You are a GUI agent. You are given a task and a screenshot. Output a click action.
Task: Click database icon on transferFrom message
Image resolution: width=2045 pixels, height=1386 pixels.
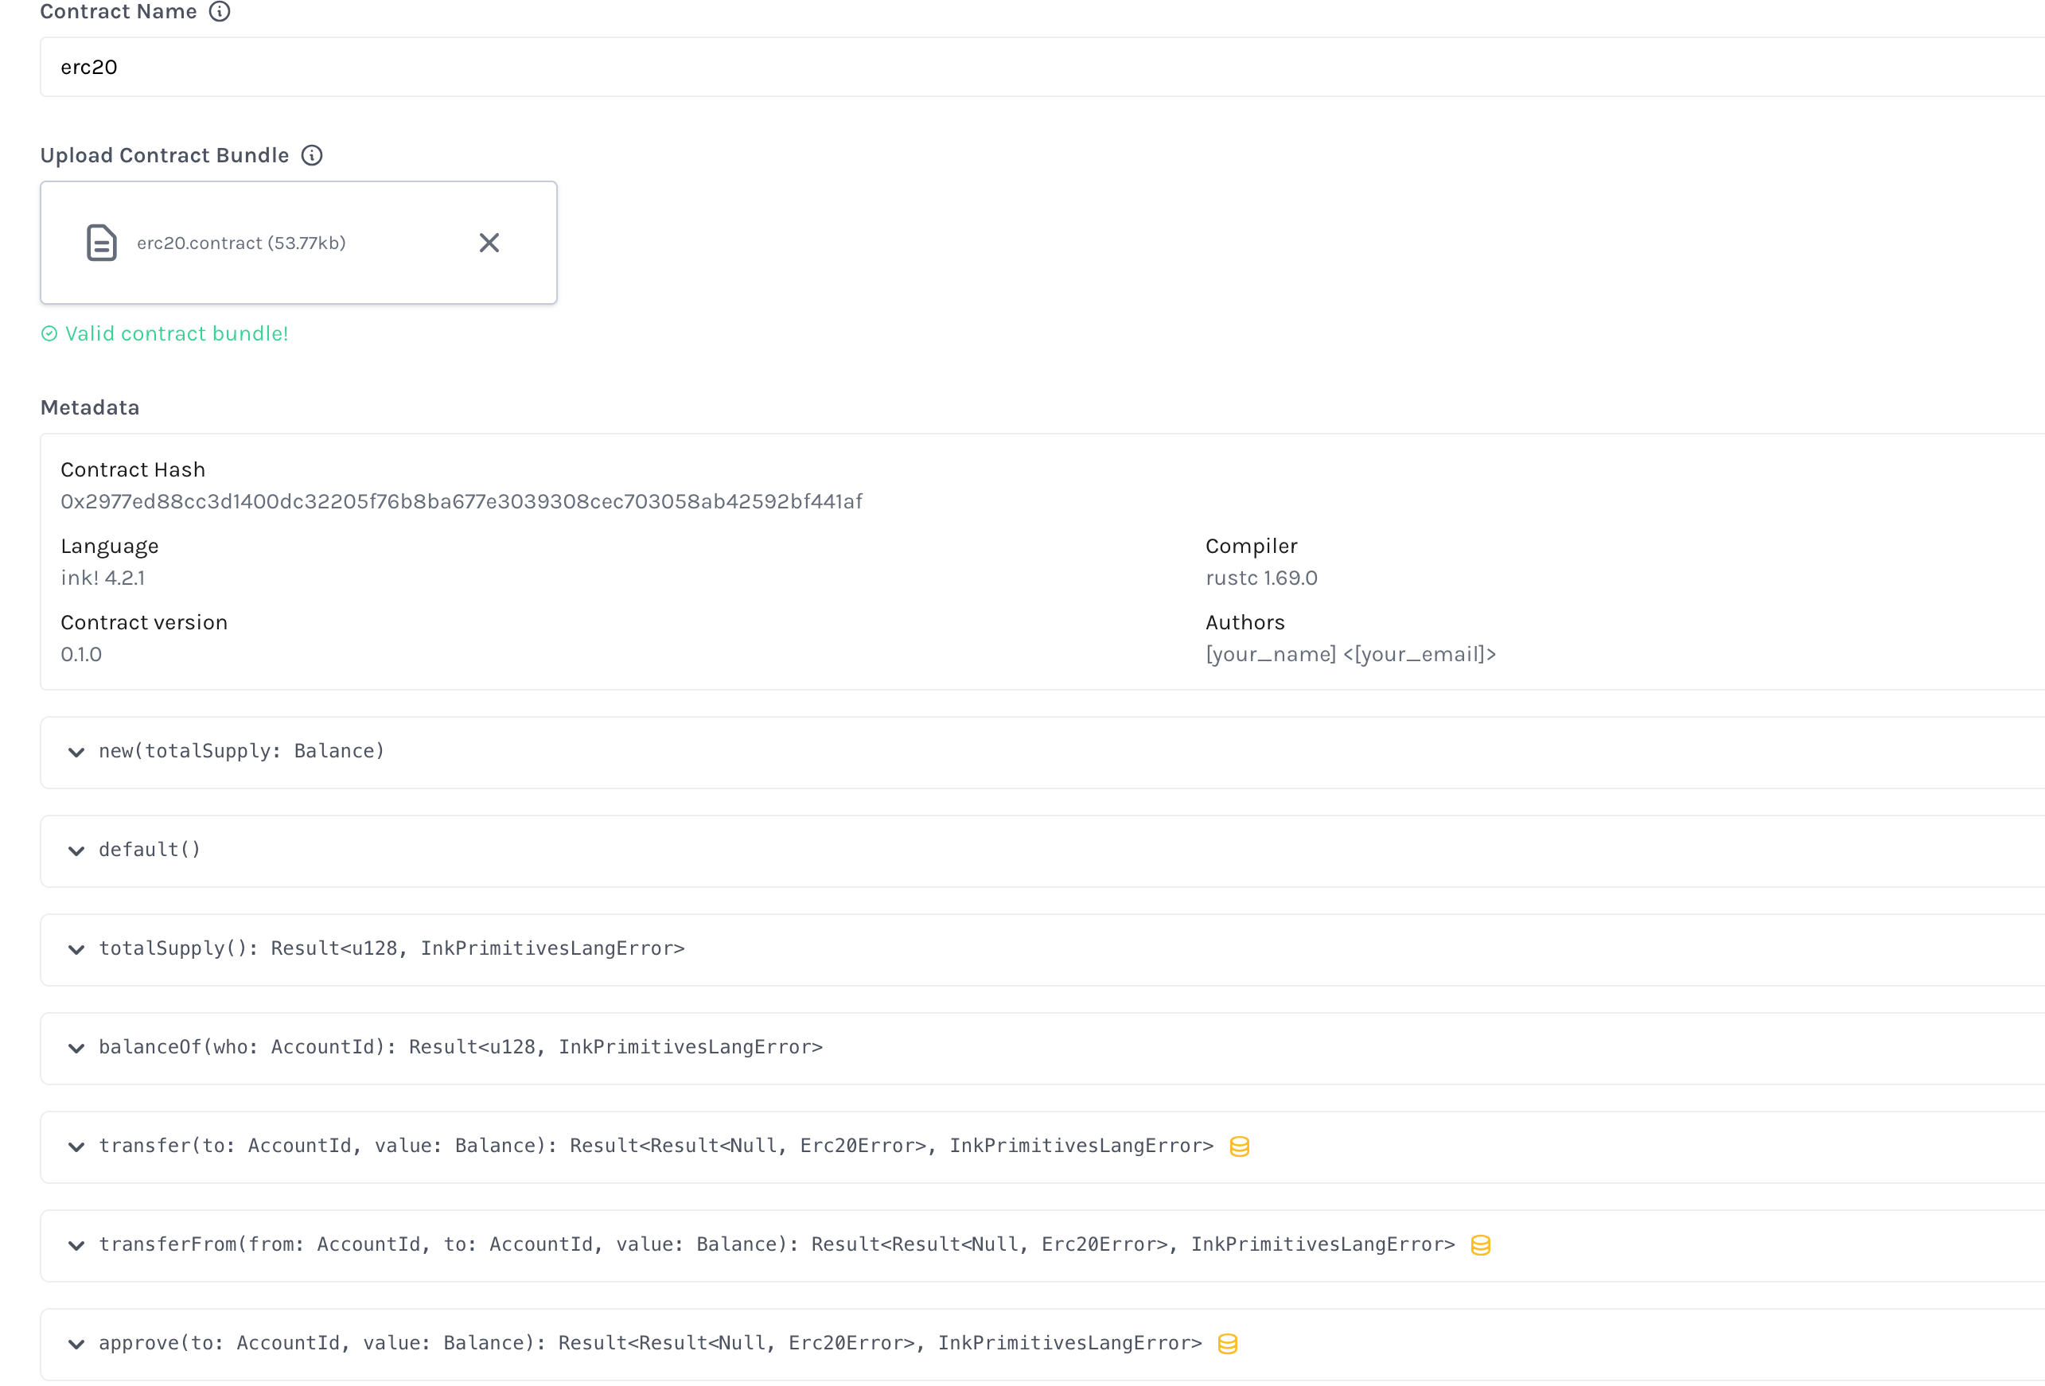click(x=1480, y=1245)
